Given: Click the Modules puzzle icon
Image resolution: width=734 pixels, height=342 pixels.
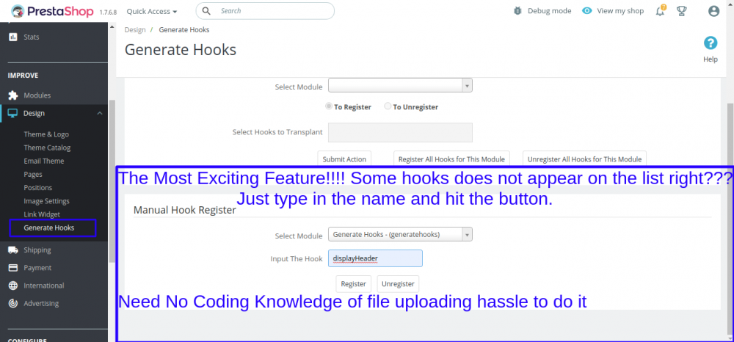Looking at the screenshot, I should (13, 95).
